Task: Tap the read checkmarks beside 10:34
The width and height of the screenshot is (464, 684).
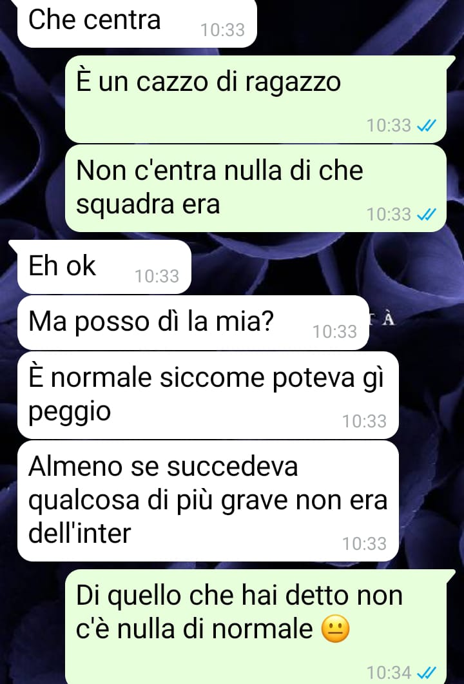Action: [x=427, y=672]
